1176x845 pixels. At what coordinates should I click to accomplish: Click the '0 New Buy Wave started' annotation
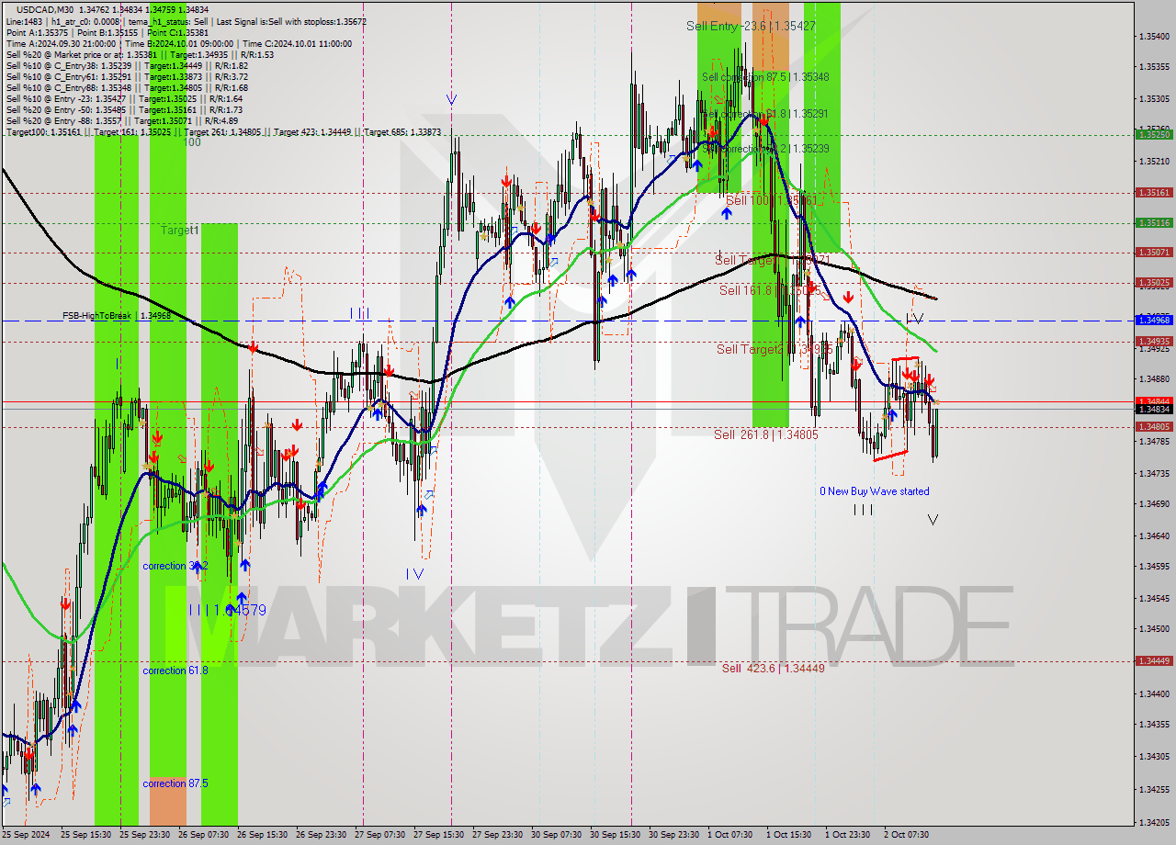click(x=875, y=491)
